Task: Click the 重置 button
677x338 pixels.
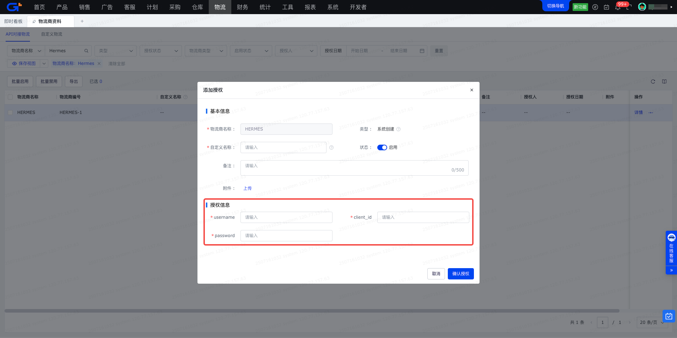Action: click(439, 51)
